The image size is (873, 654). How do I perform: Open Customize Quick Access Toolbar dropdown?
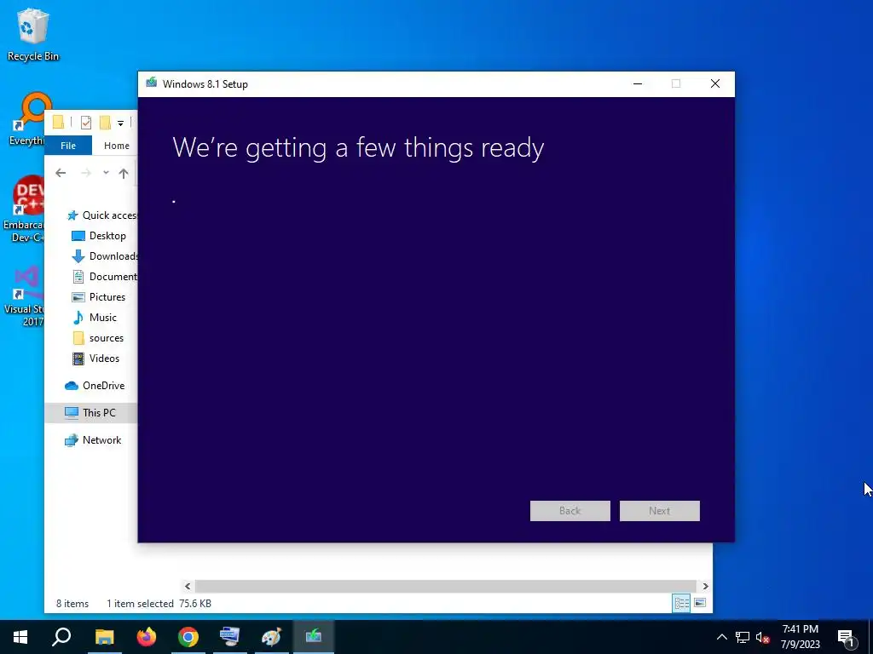(120, 123)
